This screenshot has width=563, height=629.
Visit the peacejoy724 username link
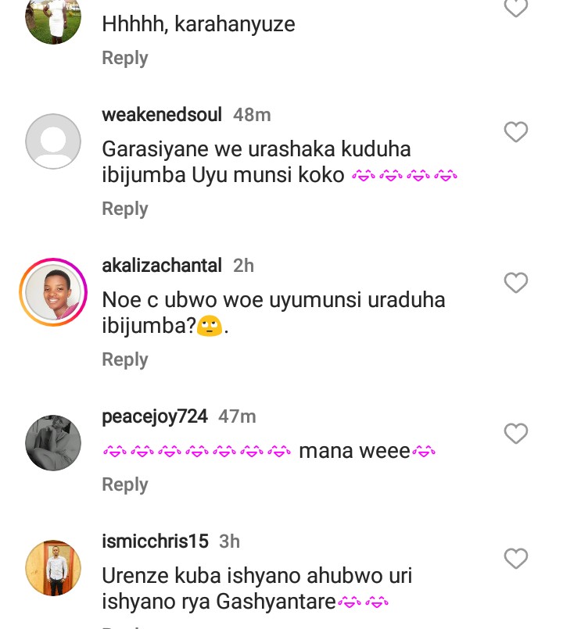click(x=155, y=416)
